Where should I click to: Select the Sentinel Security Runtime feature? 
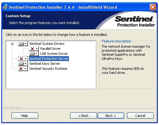pos(48,69)
